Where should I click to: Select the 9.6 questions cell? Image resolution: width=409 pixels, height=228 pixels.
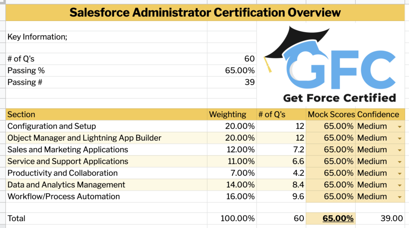point(281,197)
